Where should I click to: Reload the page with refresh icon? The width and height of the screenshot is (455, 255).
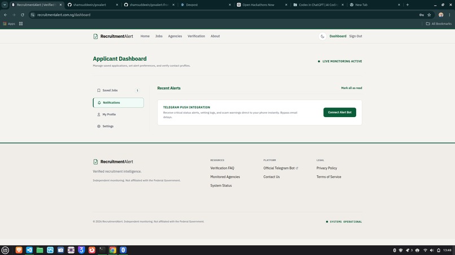tap(23, 15)
